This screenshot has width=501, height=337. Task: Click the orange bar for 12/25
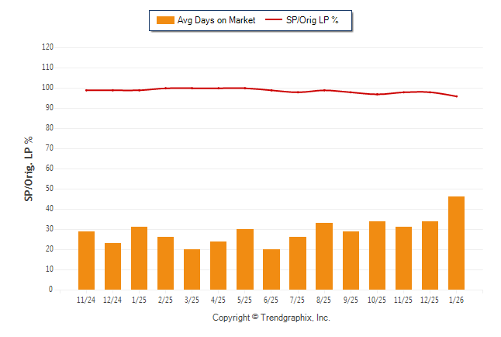430,255
